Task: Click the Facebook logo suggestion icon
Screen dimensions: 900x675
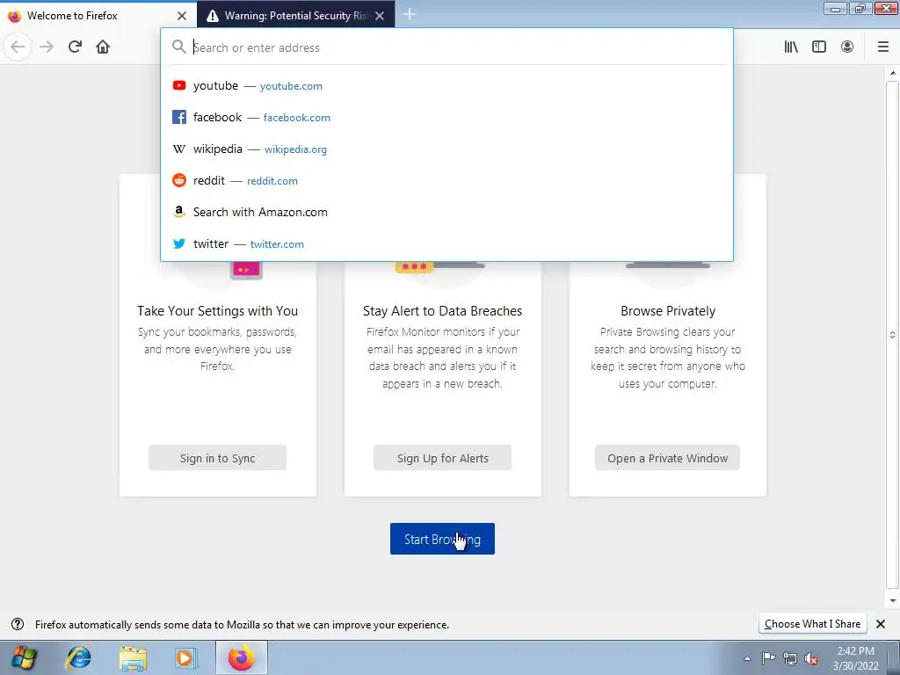Action: coord(179,117)
